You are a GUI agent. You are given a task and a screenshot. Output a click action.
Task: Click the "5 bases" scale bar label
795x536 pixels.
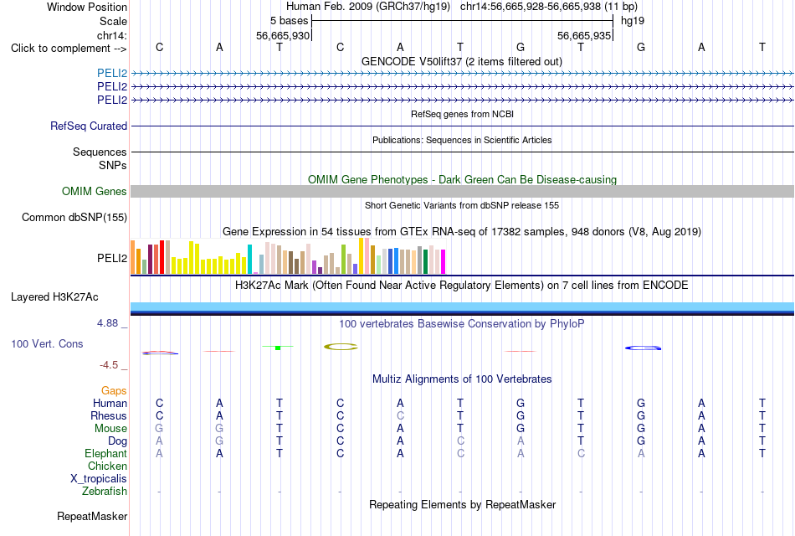289,21
